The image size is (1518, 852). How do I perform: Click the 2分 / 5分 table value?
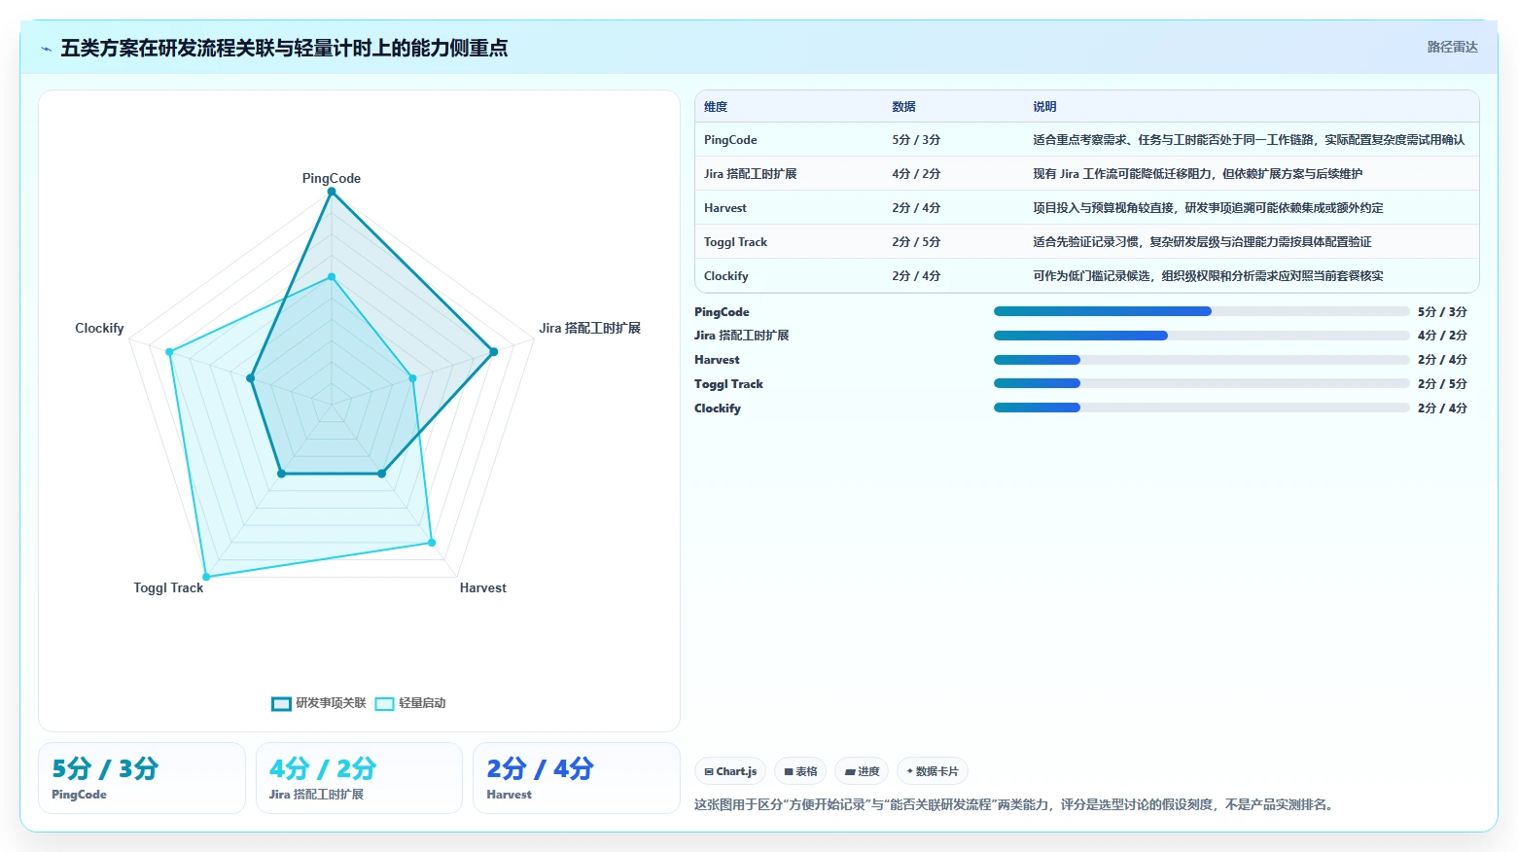click(x=916, y=242)
